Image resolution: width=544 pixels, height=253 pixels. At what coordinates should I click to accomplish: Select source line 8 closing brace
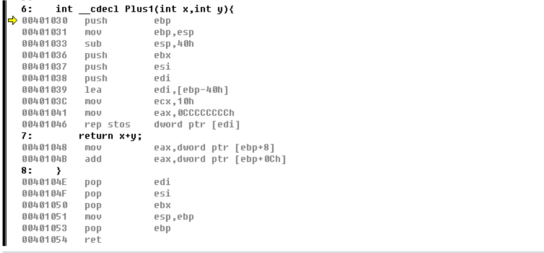[x=41, y=171]
